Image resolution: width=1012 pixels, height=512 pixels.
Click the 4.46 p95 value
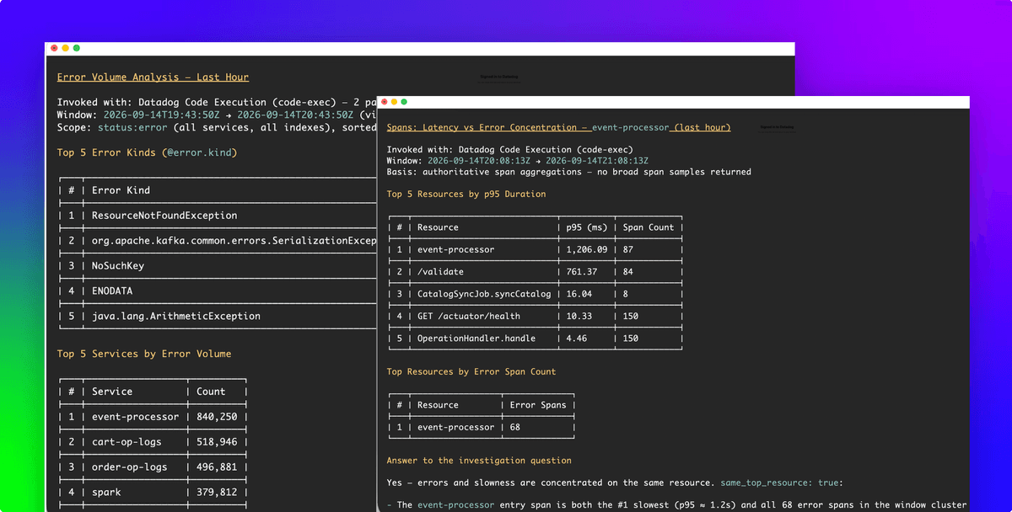point(576,339)
